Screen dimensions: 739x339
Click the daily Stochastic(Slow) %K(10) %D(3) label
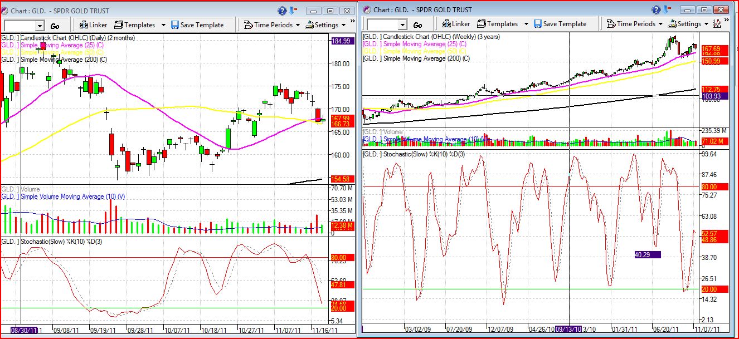coord(52,242)
